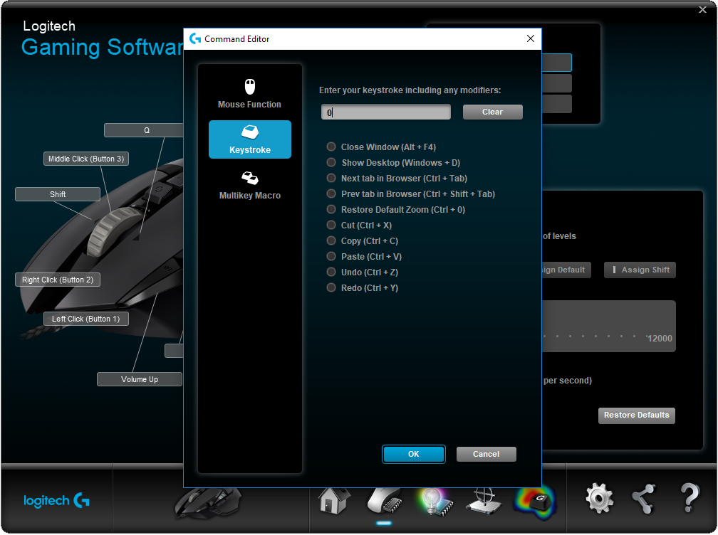Clear the entered keystroke
The width and height of the screenshot is (718, 535).
point(492,112)
